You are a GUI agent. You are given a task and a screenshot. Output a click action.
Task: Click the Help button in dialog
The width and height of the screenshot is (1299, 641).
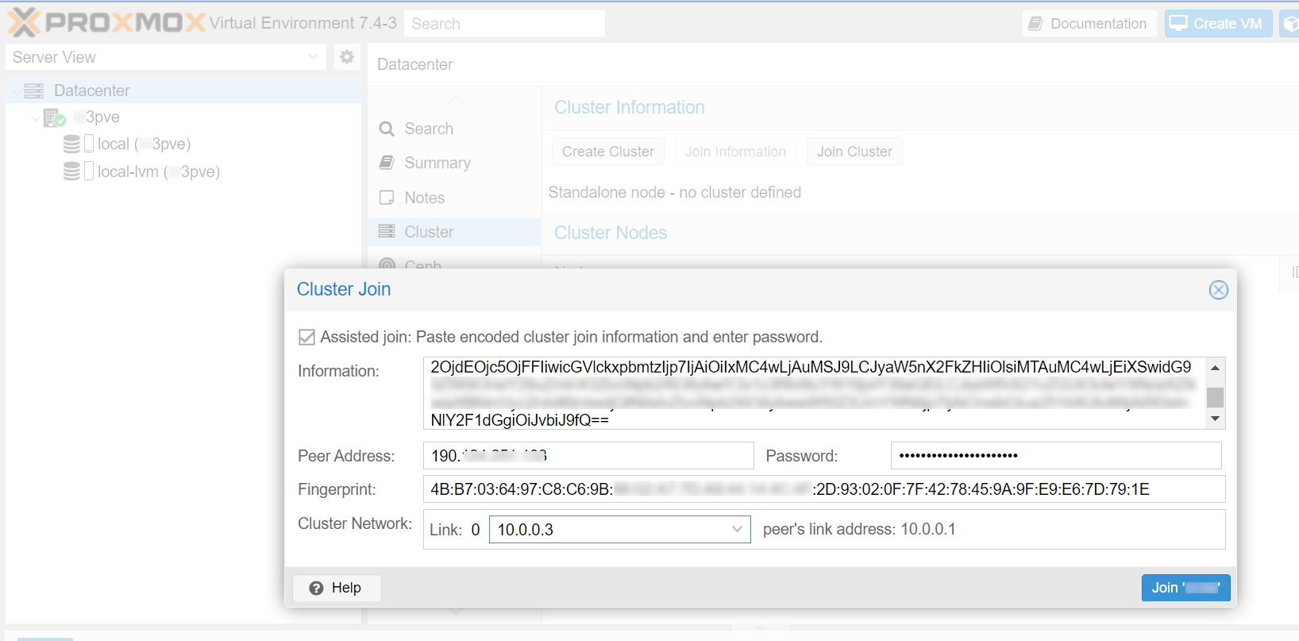pyautogui.click(x=337, y=588)
